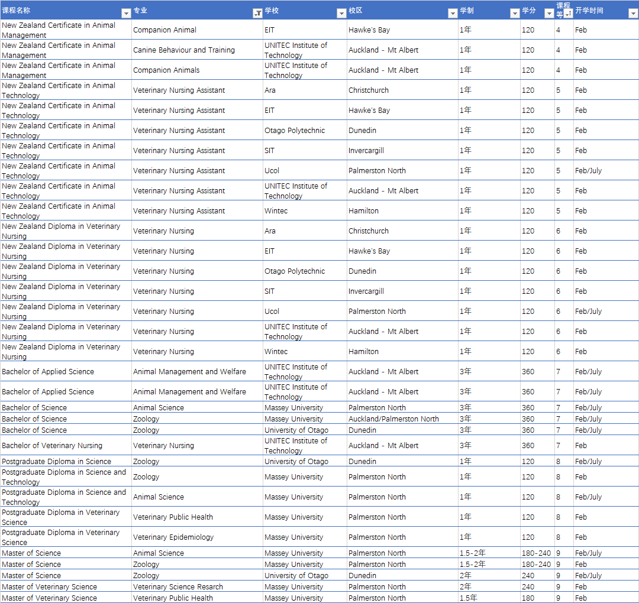Select the '1.5年' duration cell
639x603 pixels.
[489, 598]
